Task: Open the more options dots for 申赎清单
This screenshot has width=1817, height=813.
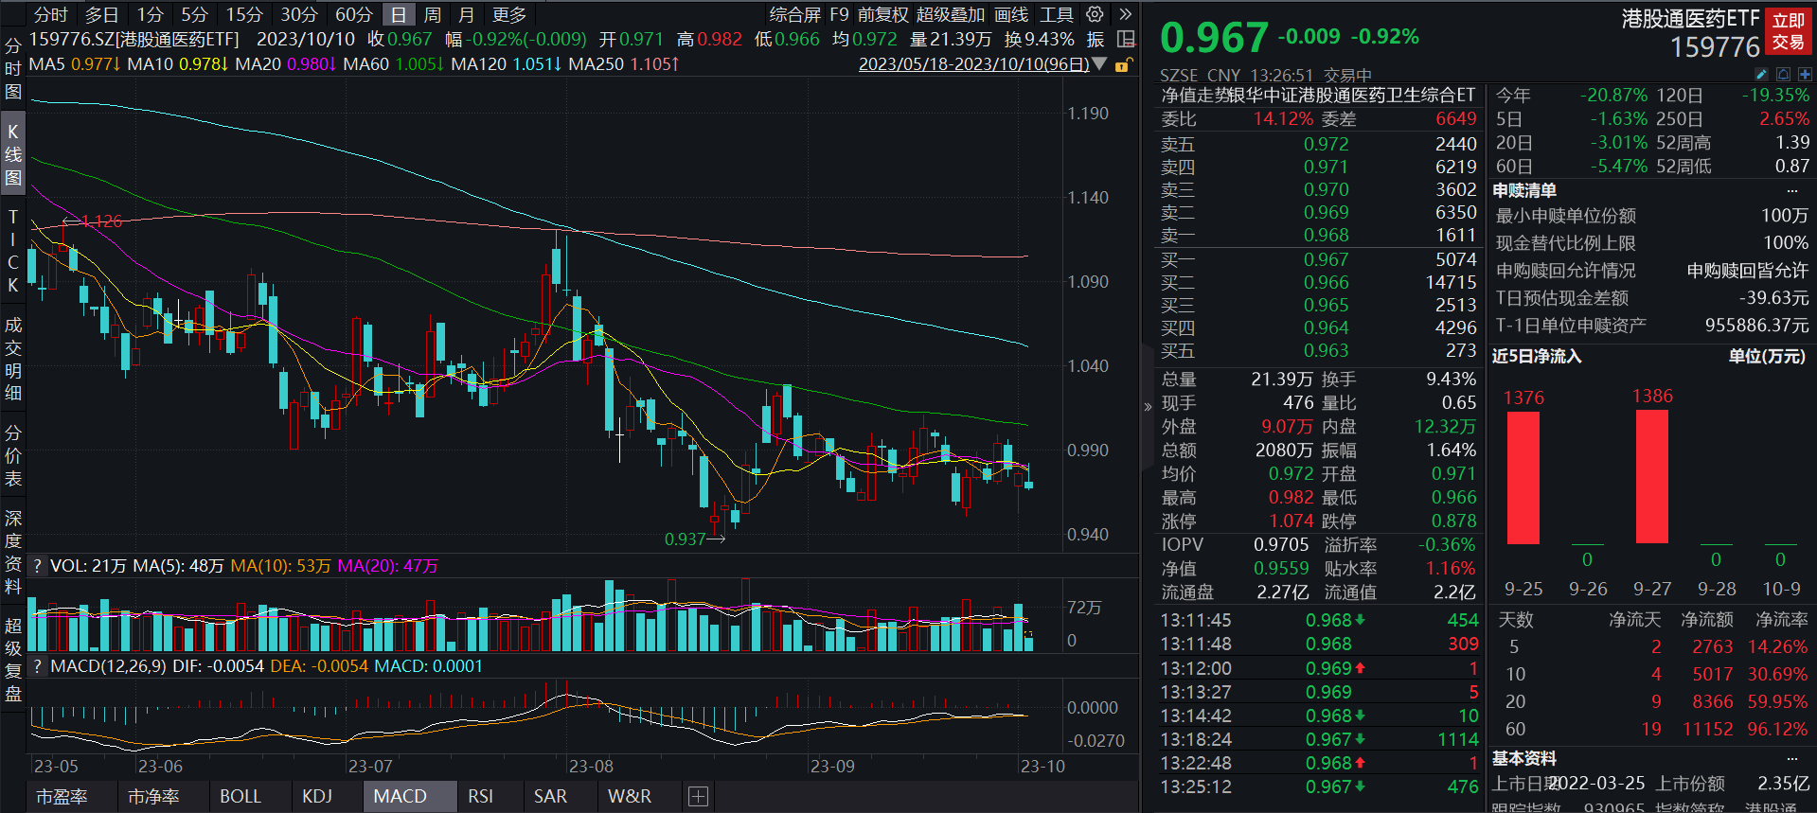Action: (1791, 190)
